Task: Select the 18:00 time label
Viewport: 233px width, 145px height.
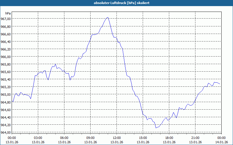Action: tap(169, 138)
